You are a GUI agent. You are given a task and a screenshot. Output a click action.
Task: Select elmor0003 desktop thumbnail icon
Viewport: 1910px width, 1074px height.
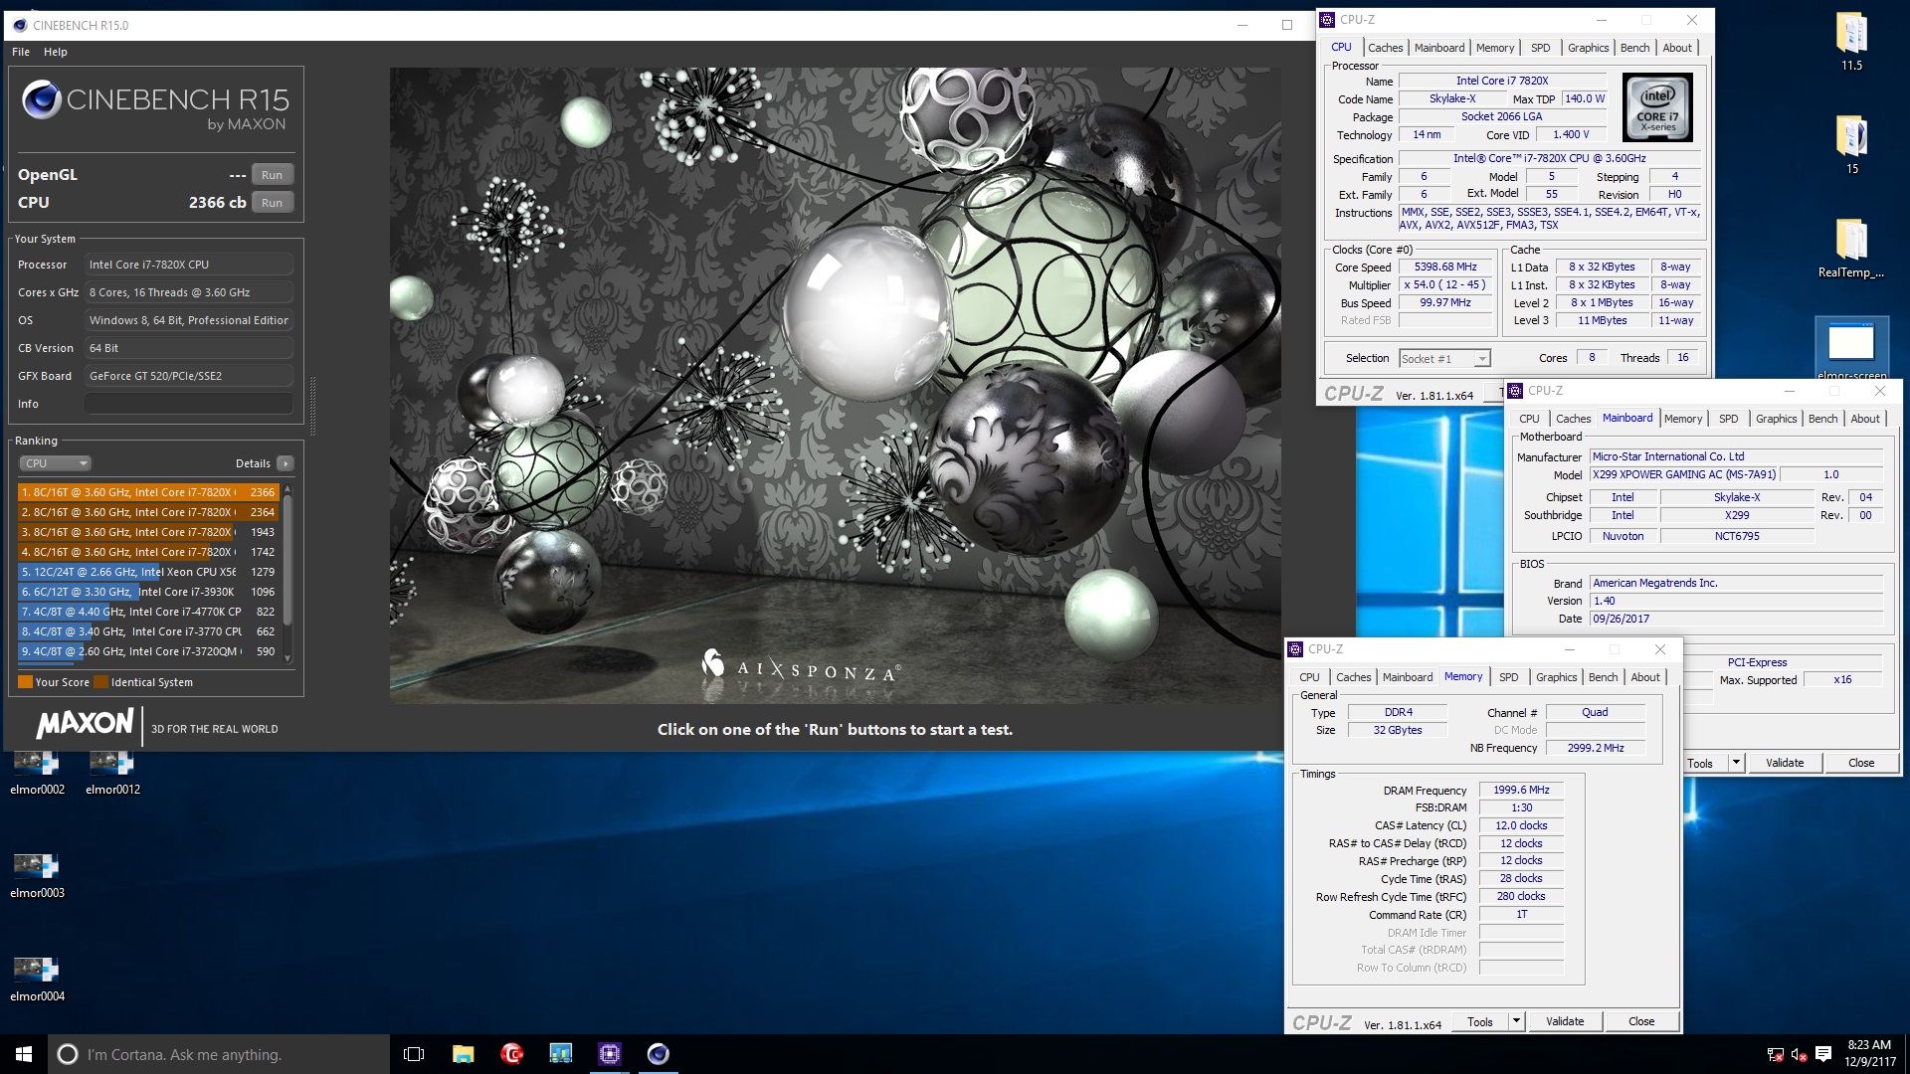(37, 866)
